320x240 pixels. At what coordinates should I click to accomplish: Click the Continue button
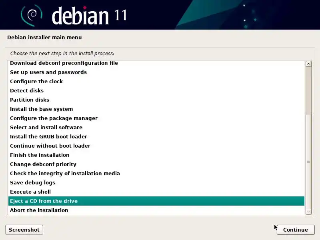point(296,230)
